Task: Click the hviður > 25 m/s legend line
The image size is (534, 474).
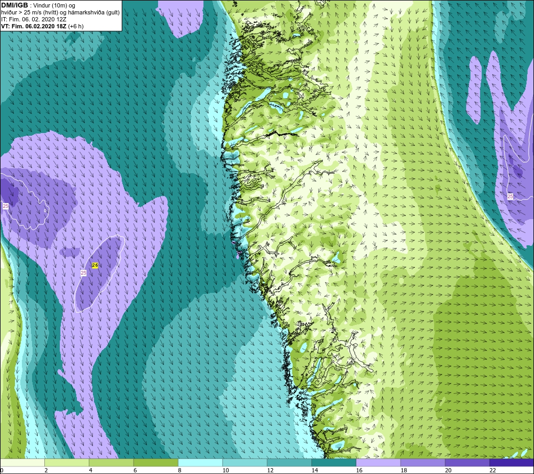Action: [60, 13]
